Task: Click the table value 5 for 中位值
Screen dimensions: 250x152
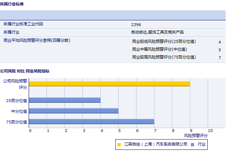Action: point(220,50)
